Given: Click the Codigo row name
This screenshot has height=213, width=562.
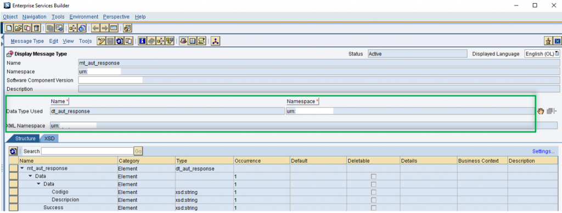Looking at the screenshot, I should [60, 192].
